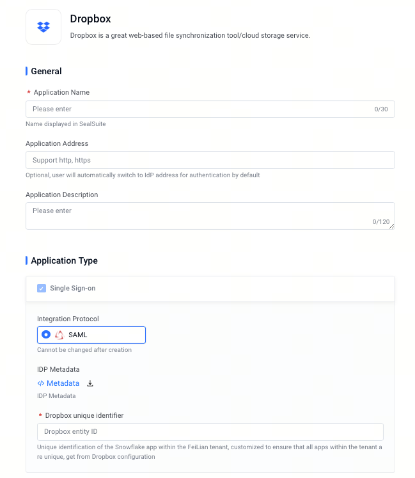
Task: Click the General section heading
Action: click(46, 71)
